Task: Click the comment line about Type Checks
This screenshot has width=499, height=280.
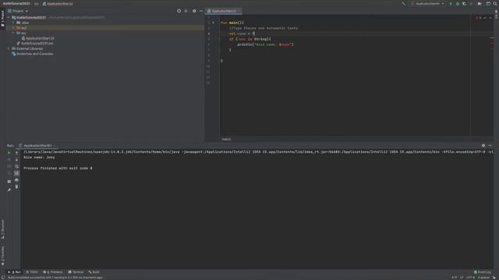Action: 264,28
